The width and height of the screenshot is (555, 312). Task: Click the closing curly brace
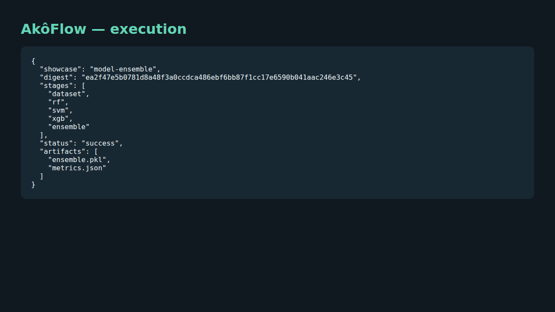point(33,185)
